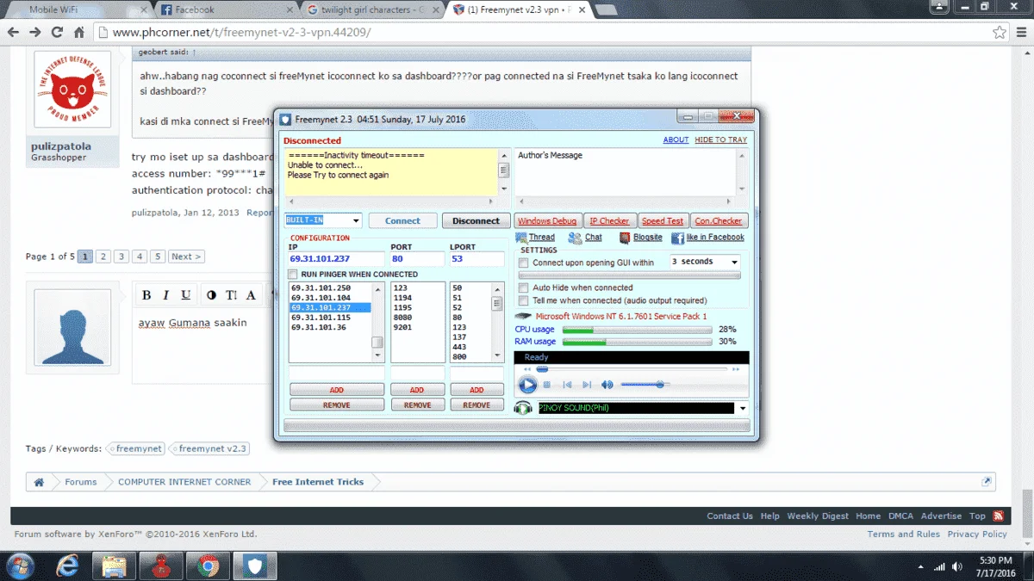This screenshot has height=581, width=1034.
Task: Click the Freemynet shield title bar icon
Action: tap(286, 119)
